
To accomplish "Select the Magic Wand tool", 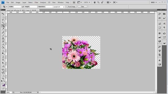I will (3, 23).
